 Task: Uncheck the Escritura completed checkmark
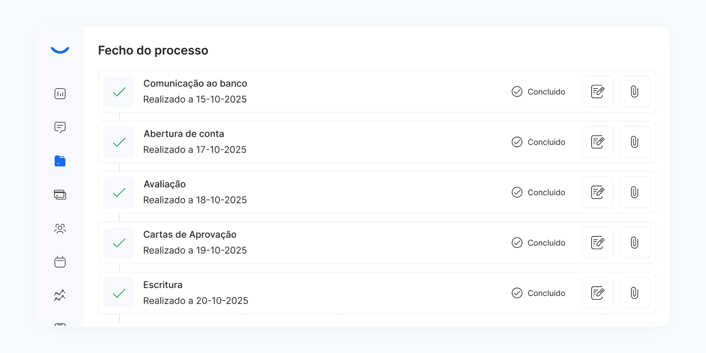119,293
